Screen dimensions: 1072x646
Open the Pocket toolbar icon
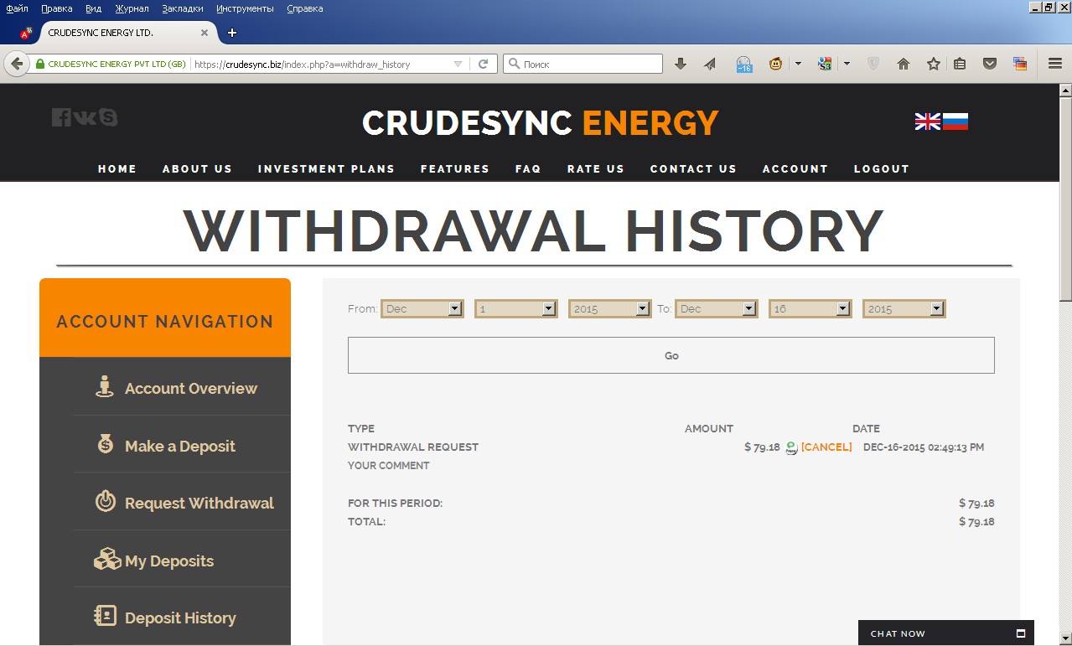pos(990,64)
